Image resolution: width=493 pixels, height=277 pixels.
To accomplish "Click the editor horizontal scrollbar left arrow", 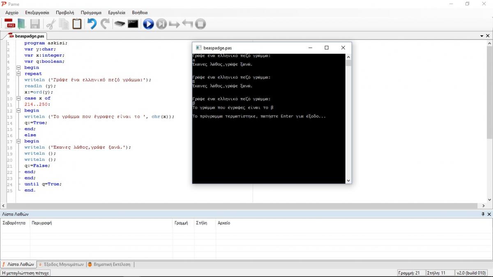I will pos(3,206).
